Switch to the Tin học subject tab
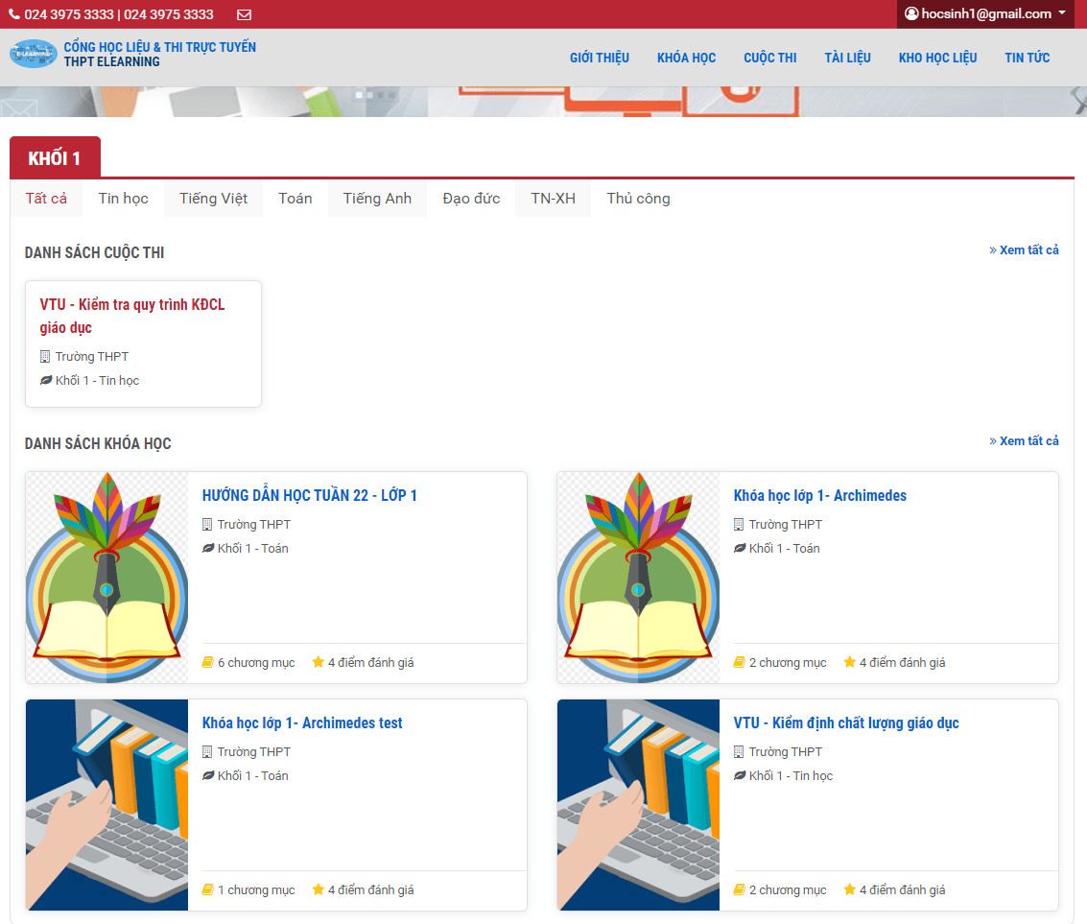This screenshot has width=1087, height=924. point(123,199)
